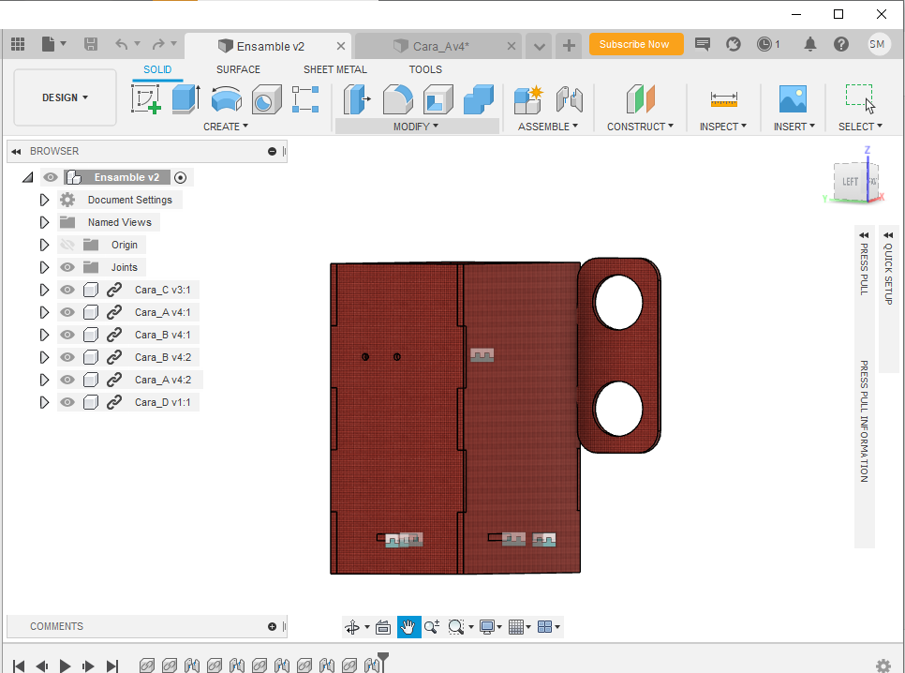
Task: Collapse the Ensamble v2 root node
Action: point(28,177)
